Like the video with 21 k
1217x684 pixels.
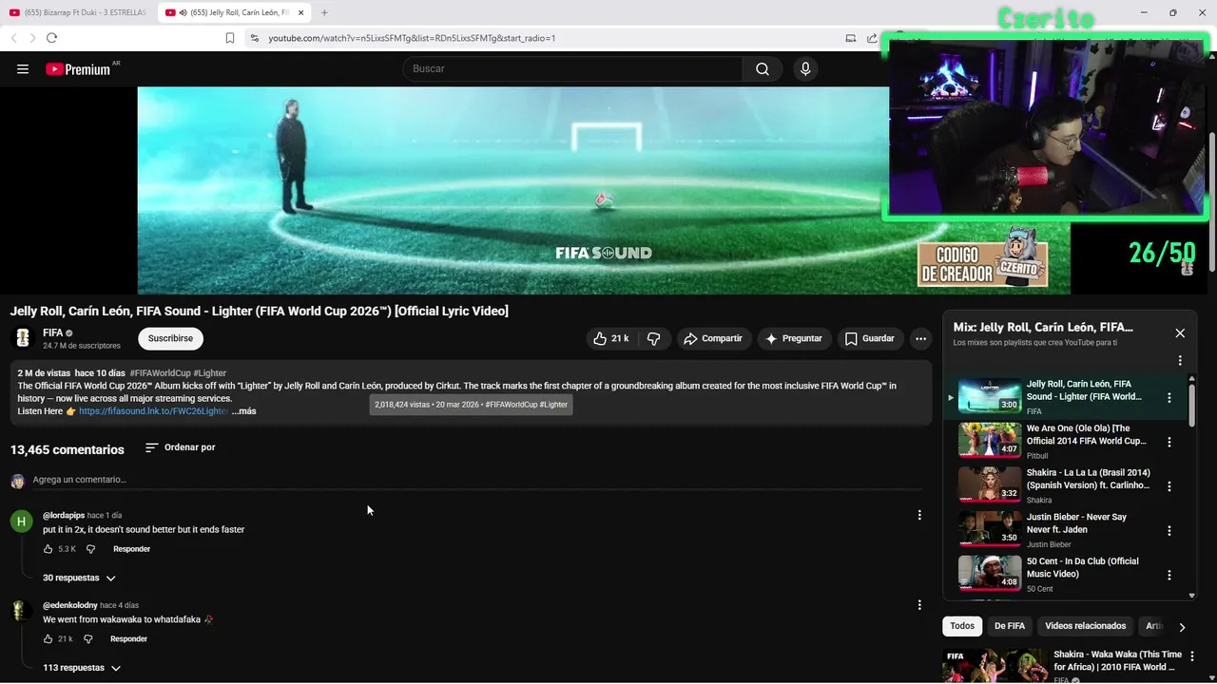click(610, 338)
